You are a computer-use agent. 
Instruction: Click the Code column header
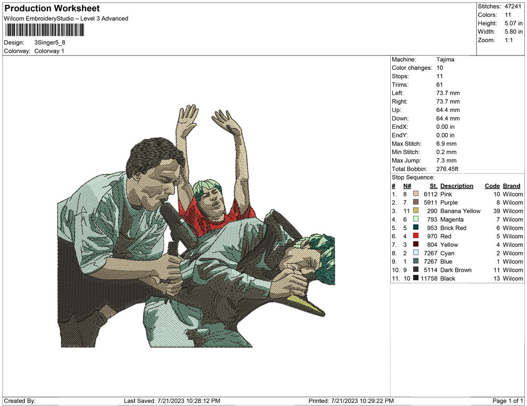pyautogui.click(x=492, y=186)
